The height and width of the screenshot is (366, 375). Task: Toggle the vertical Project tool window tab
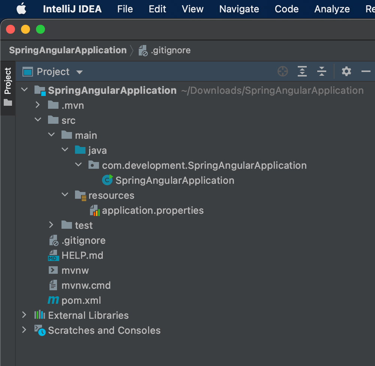(7, 81)
